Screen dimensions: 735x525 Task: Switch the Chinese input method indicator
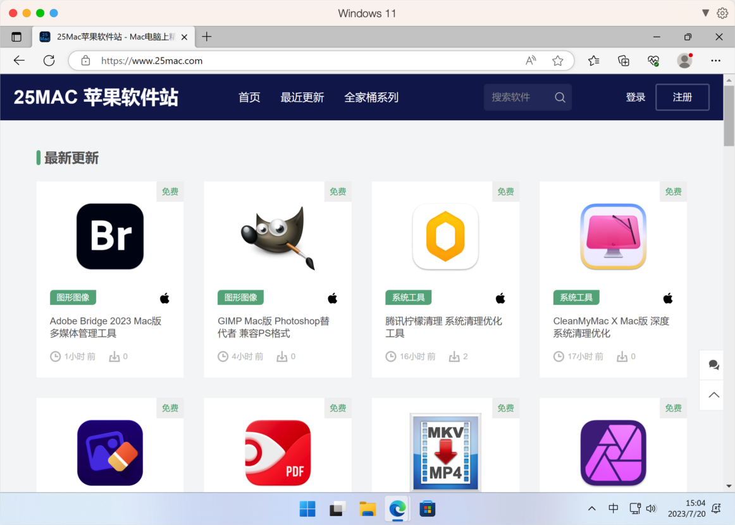click(x=613, y=509)
